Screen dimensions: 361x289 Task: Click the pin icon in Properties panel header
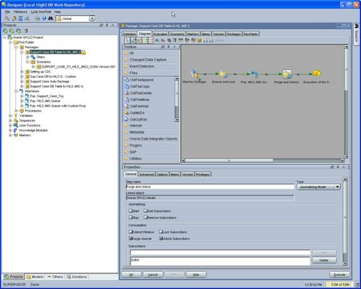point(338,167)
